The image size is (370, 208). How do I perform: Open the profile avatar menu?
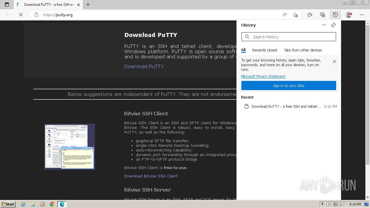point(349,15)
